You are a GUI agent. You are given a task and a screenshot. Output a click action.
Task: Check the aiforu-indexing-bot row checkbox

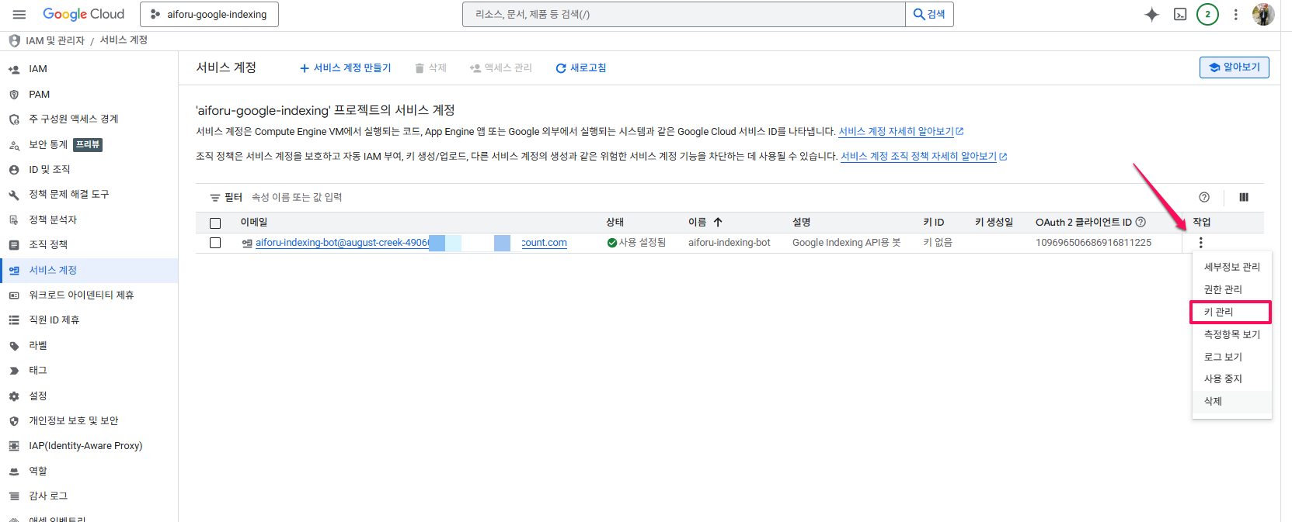pyautogui.click(x=215, y=243)
